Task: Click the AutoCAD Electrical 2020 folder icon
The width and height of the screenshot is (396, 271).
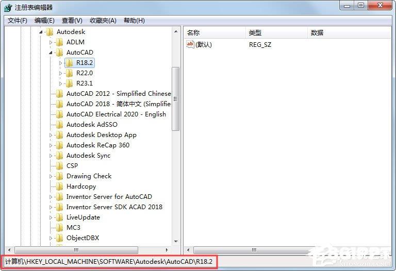Action: click(x=59, y=114)
